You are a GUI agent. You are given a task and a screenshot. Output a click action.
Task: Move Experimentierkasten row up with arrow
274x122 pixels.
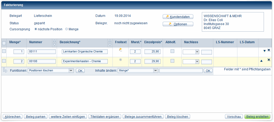click(261, 61)
